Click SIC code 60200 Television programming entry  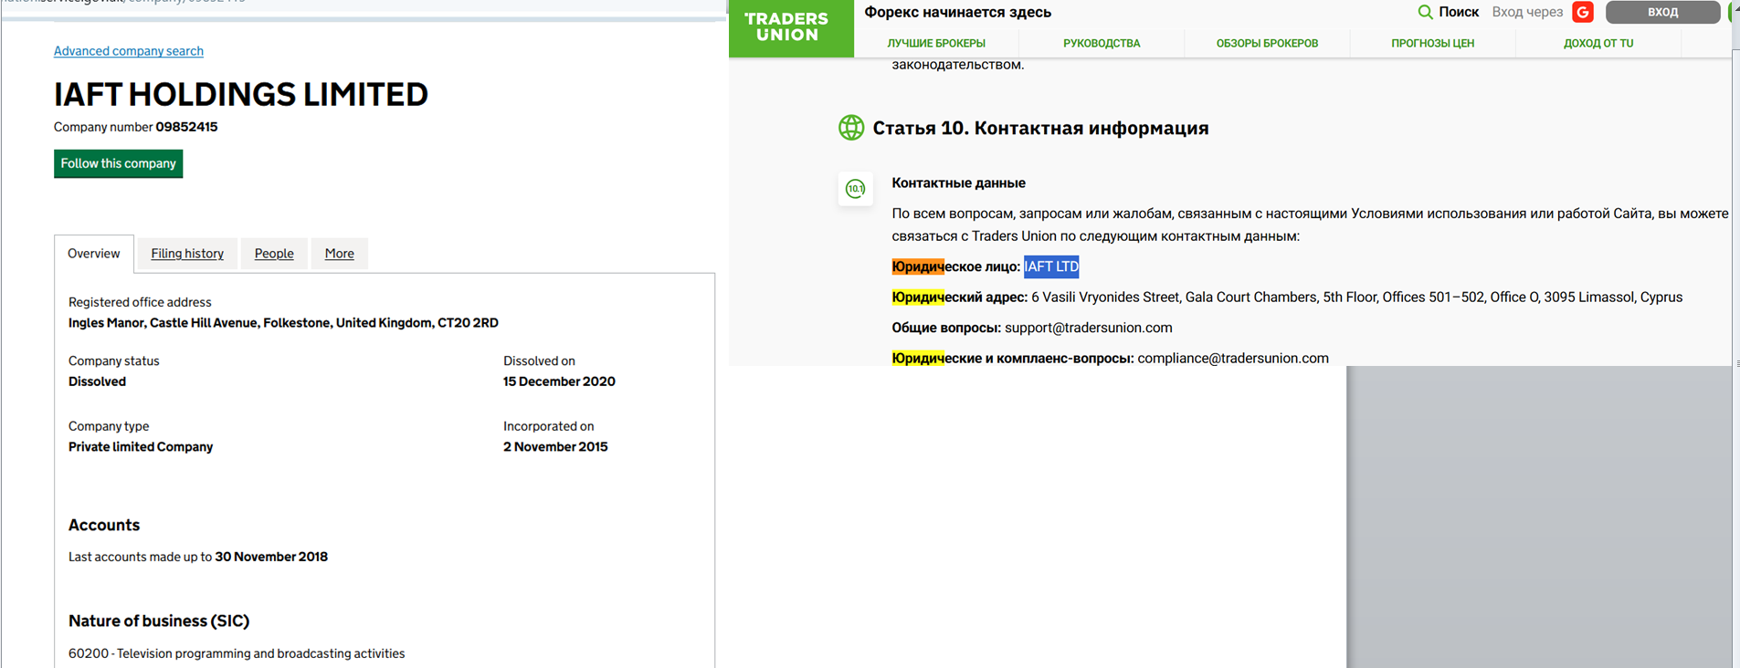point(237,653)
